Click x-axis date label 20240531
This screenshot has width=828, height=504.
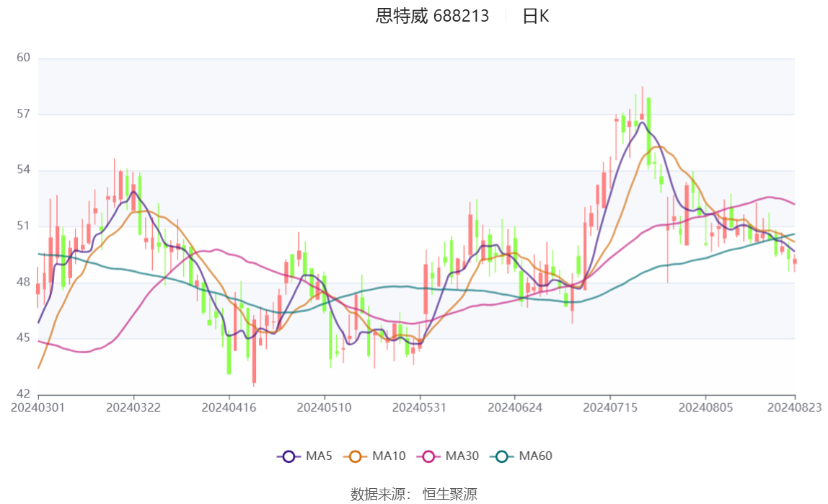[419, 407]
